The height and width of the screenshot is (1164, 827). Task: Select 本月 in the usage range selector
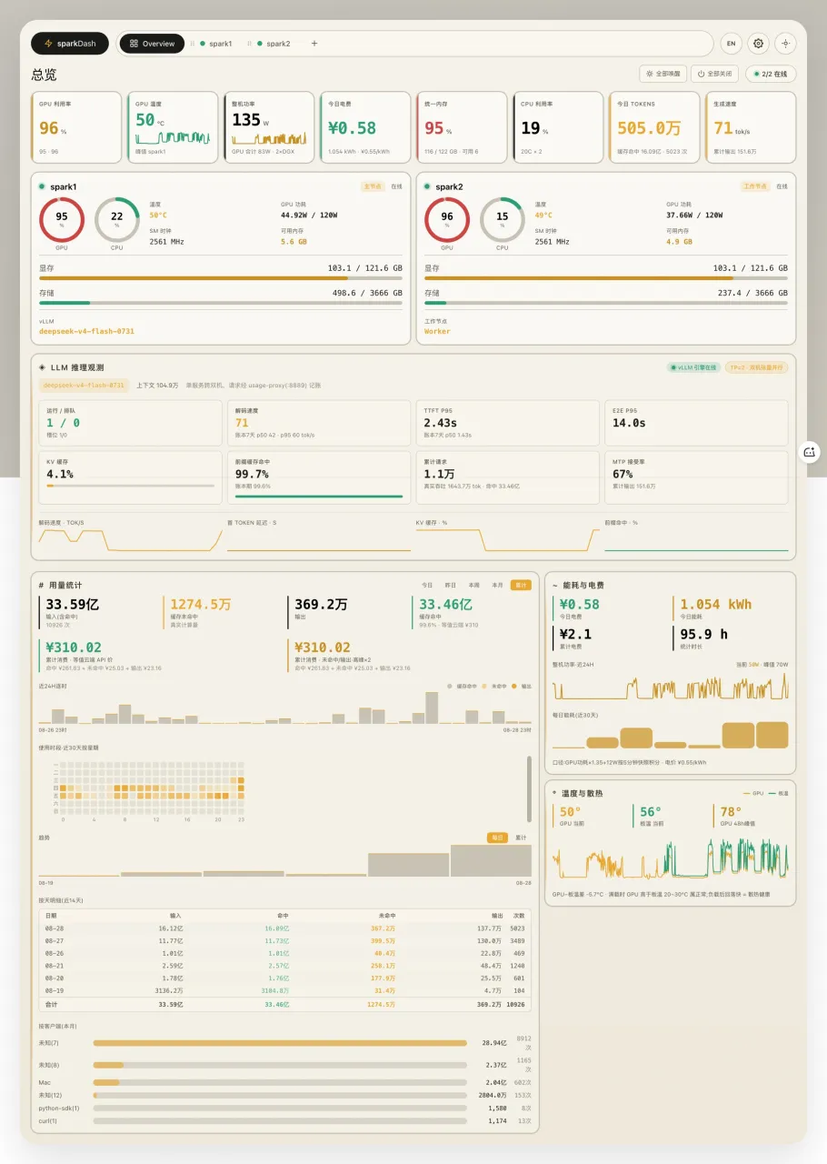pos(497,585)
